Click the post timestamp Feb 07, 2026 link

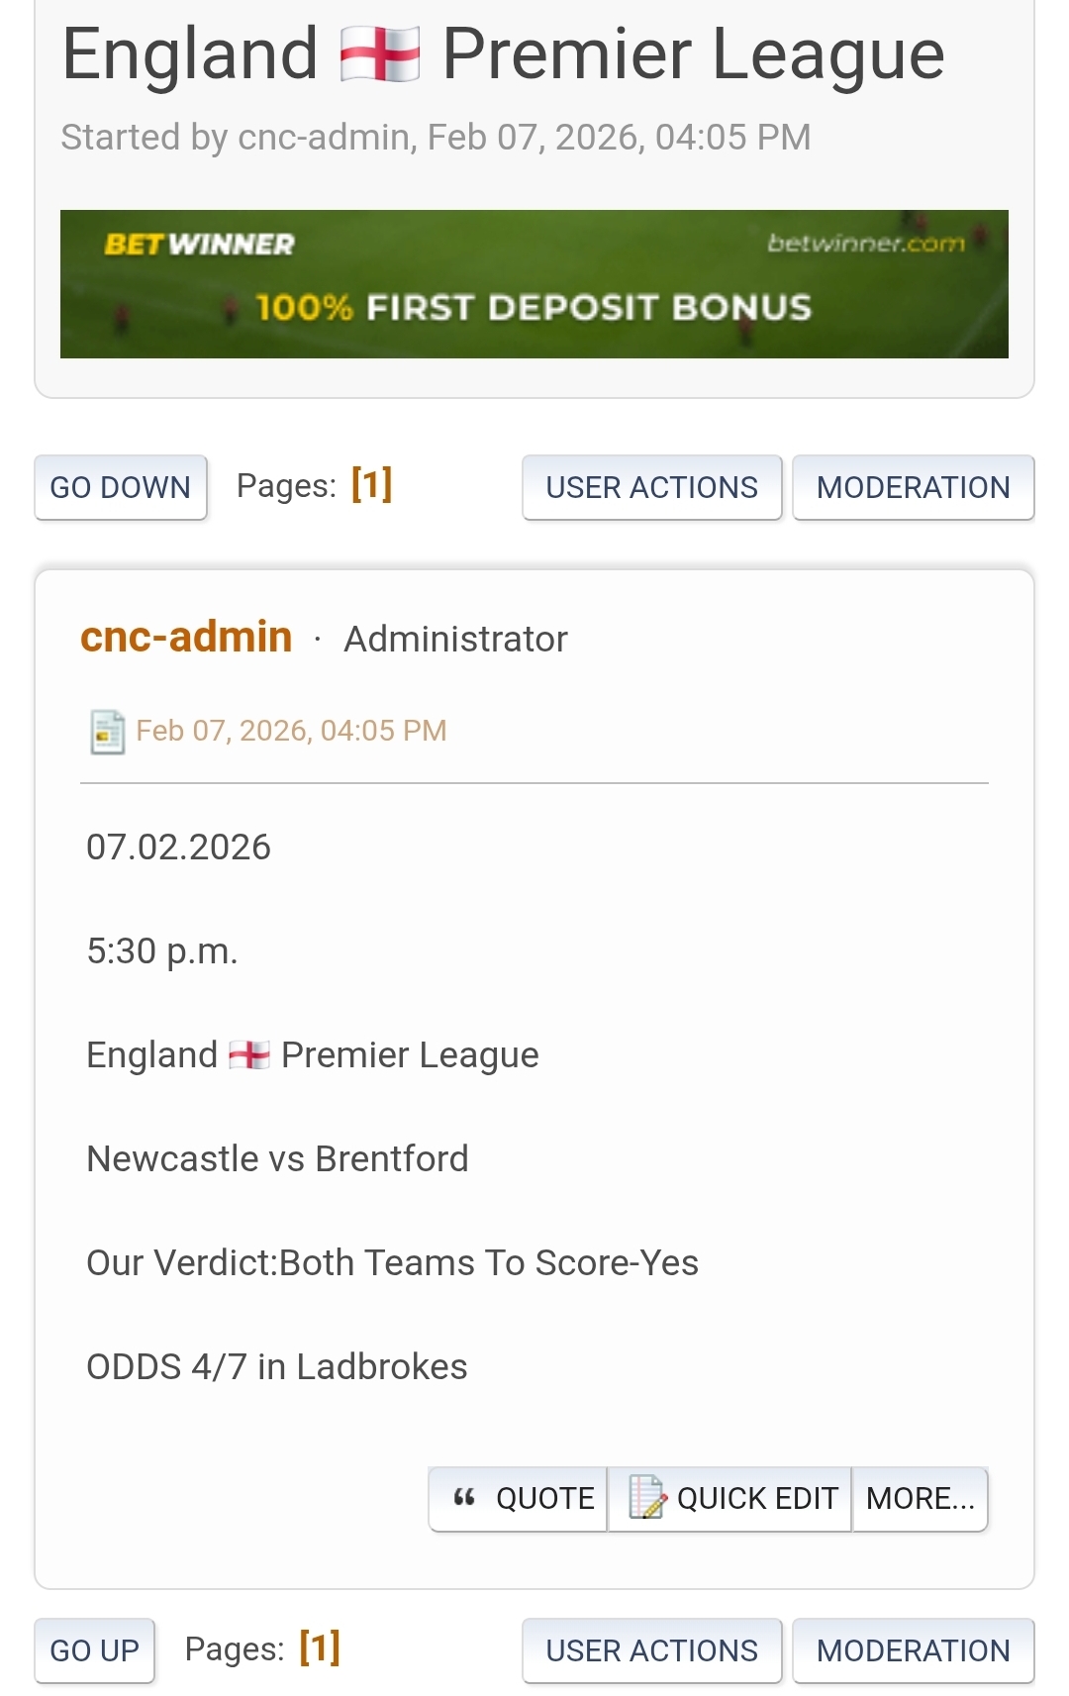(x=291, y=731)
